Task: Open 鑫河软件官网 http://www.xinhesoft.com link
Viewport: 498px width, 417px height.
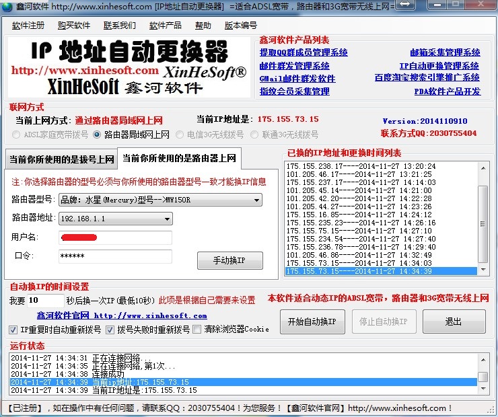Action: (x=122, y=315)
